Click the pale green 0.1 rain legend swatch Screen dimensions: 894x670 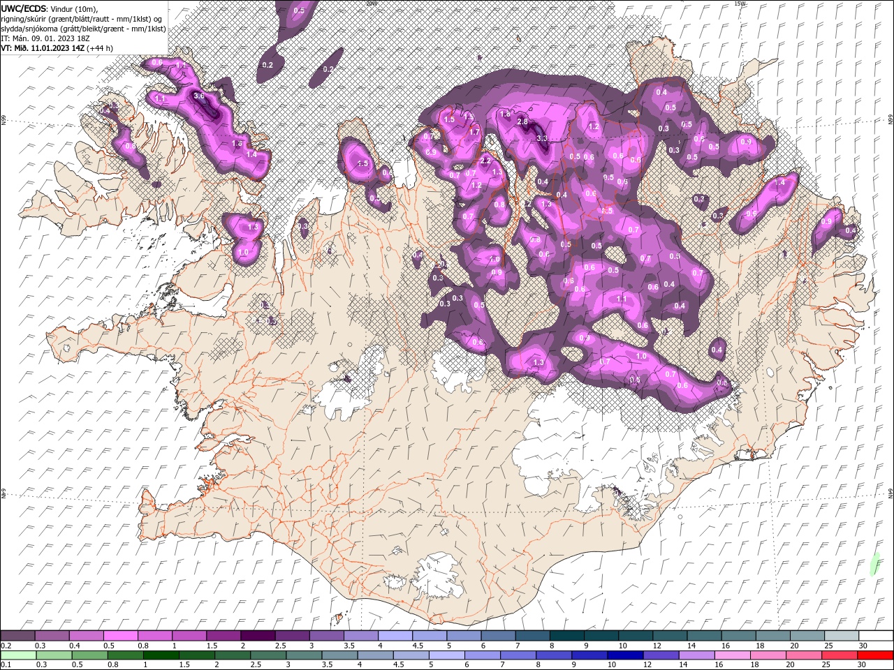(x=18, y=655)
